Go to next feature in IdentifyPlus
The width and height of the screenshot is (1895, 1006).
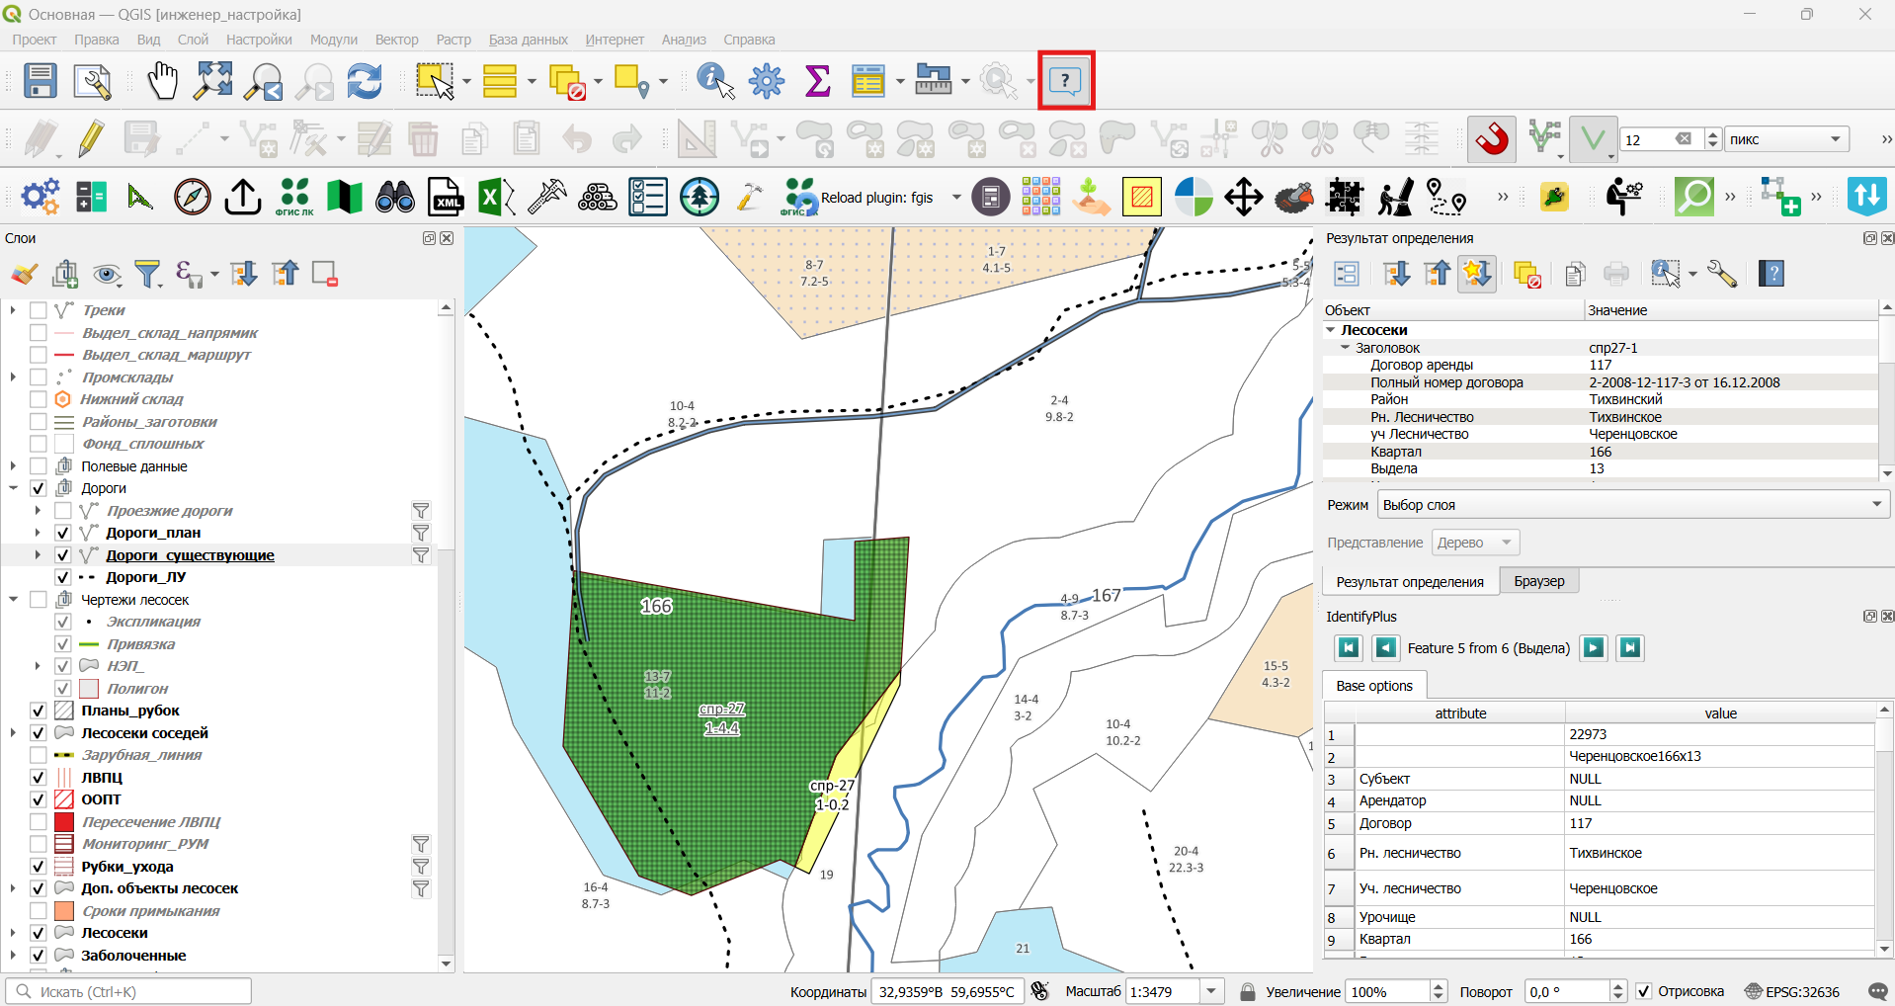click(1594, 648)
